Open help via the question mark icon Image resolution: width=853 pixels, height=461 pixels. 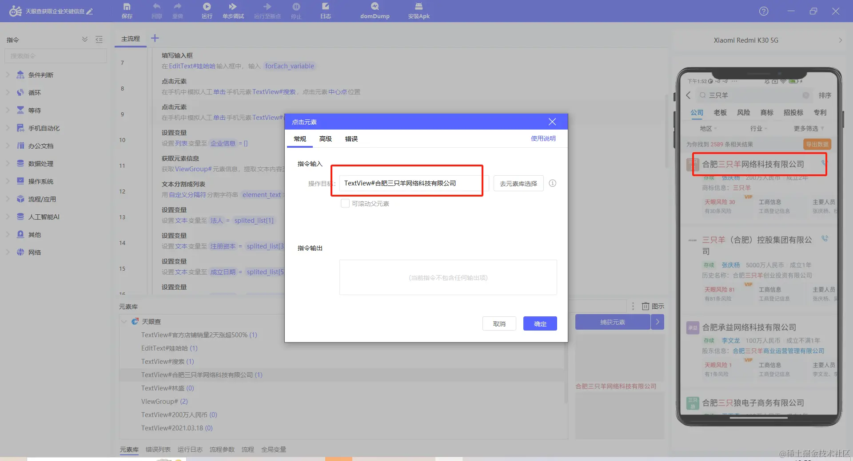764,11
